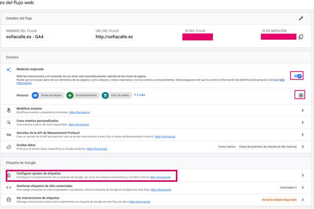This screenshot has height=209, width=314.
Task: Click the Measurement Protocol key icon
Action: click(9, 134)
